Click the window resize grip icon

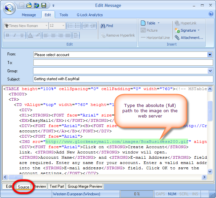pos(213,195)
